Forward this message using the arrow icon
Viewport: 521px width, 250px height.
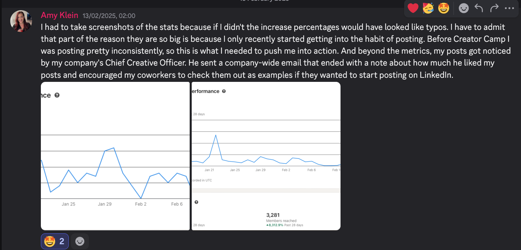[x=494, y=8]
